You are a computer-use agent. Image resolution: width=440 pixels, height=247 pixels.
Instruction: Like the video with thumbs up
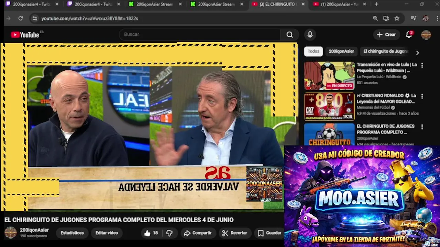[151, 233]
